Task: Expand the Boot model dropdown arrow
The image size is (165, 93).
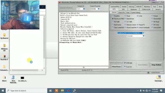Action: (144, 33)
